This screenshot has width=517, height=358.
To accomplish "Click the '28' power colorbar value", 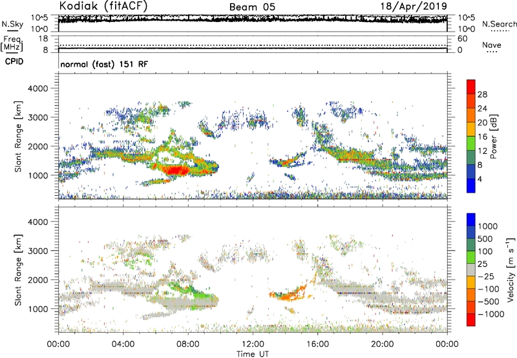I will click(482, 95).
